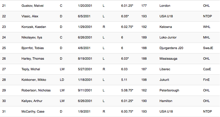Select birthdate 8/19/2001 cell
This screenshot has width=220, height=117.
pyautogui.click(x=85, y=58)
